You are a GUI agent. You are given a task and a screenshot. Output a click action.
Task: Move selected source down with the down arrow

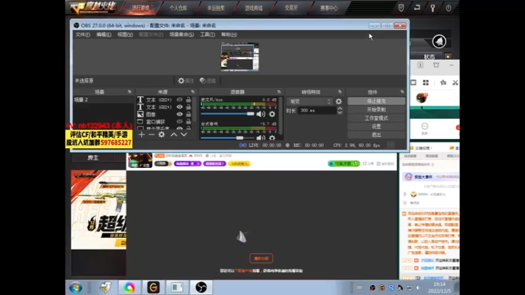click(184, 134)
